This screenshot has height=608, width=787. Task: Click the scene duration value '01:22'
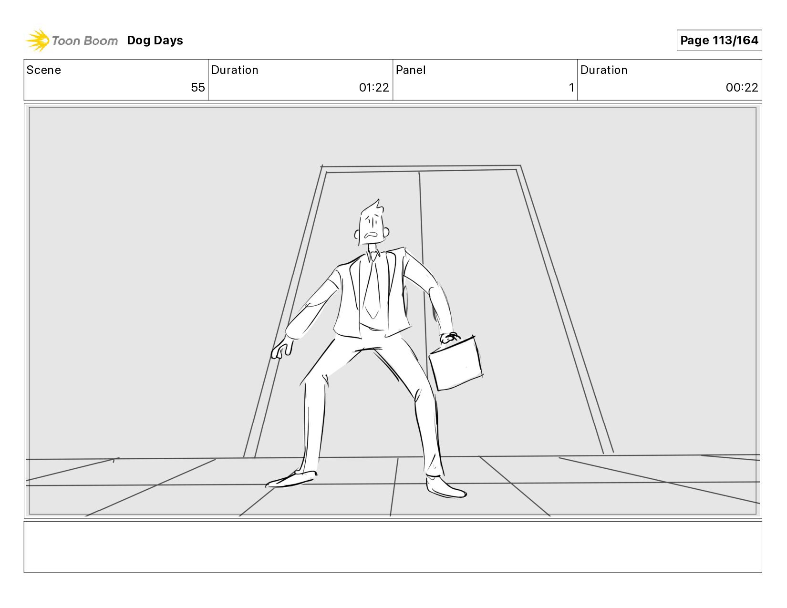374,88
